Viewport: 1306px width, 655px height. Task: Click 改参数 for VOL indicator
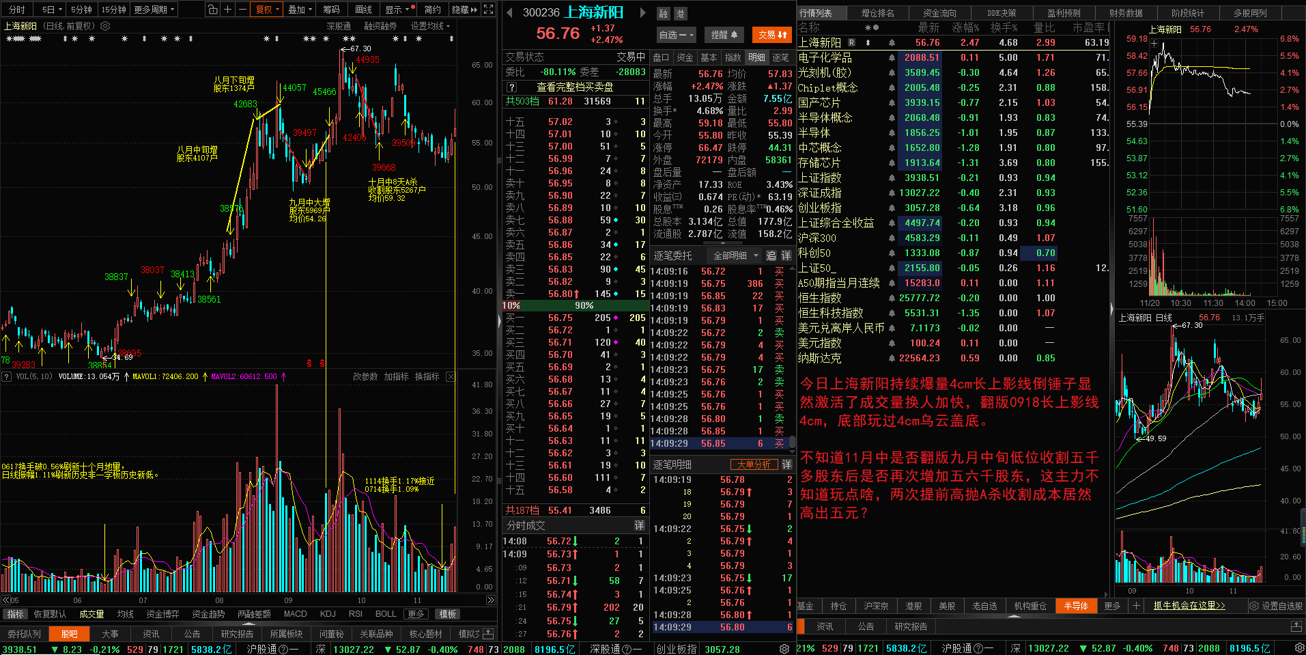365,376
